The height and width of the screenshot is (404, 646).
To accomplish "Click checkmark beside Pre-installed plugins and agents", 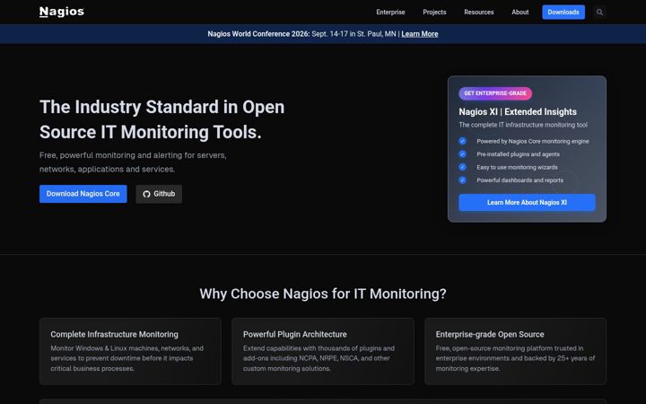I will coord(462,154).
